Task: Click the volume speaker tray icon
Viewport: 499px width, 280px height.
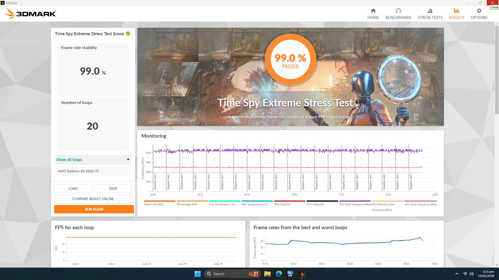Action: click(471, 274)
